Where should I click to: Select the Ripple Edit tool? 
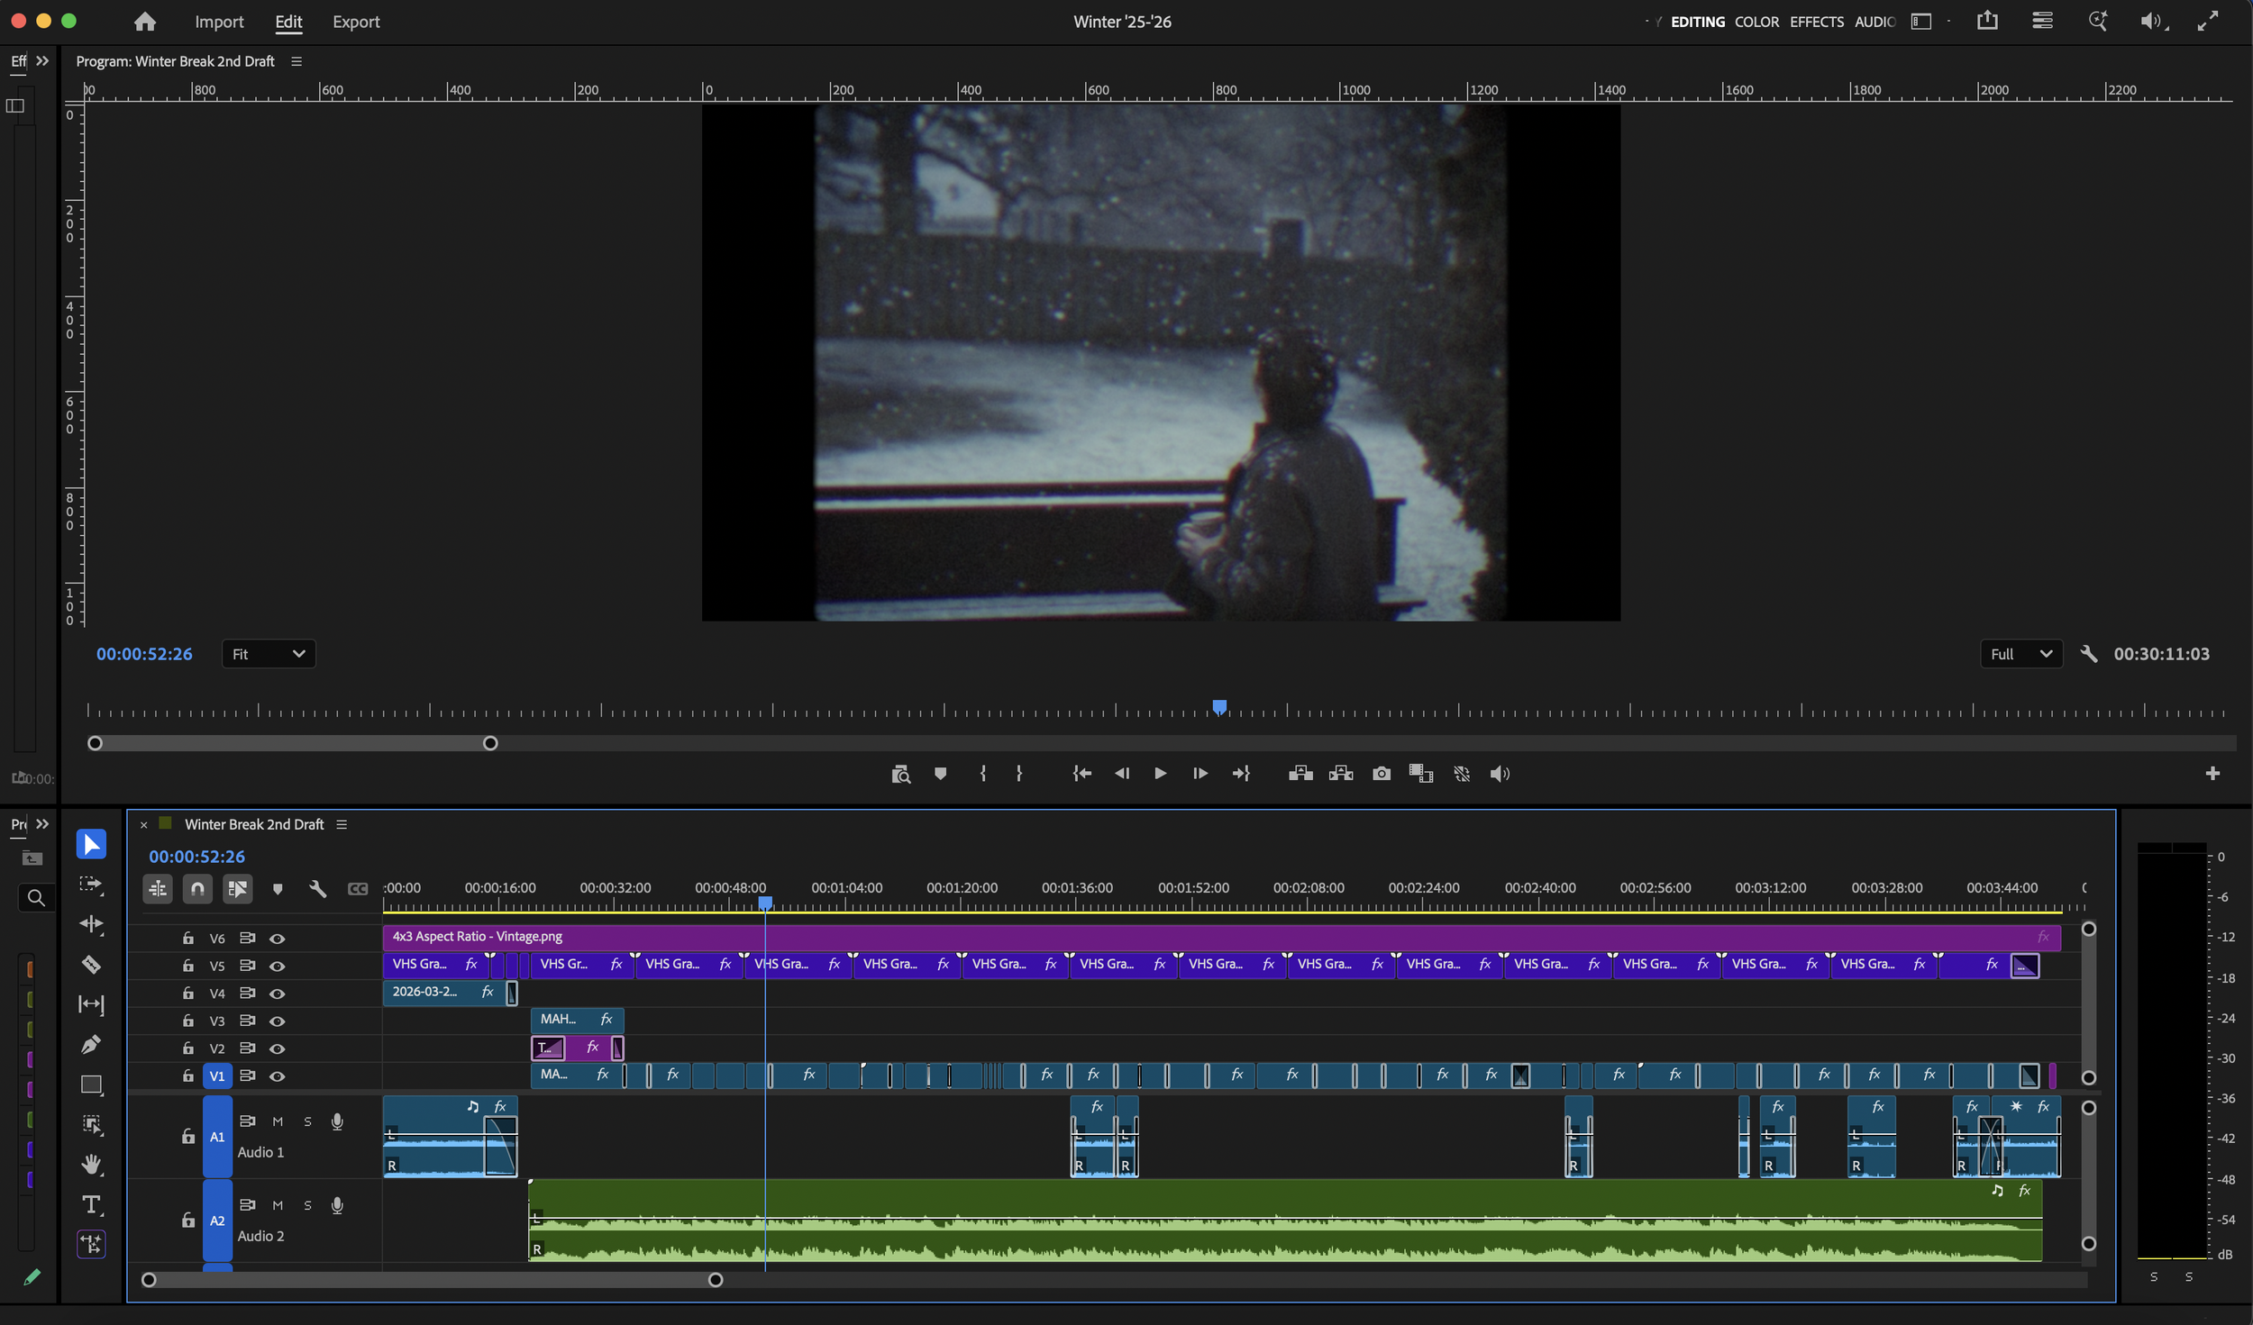click(x=91, y=924)
